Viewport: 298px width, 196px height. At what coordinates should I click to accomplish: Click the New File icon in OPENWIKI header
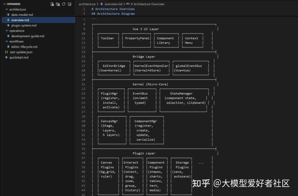[52, 4]
